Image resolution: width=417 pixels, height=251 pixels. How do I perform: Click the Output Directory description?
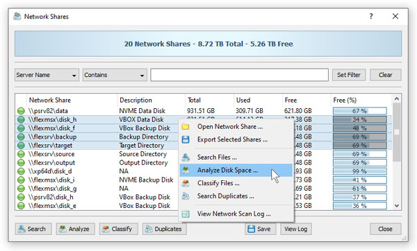tap(144, 163)
